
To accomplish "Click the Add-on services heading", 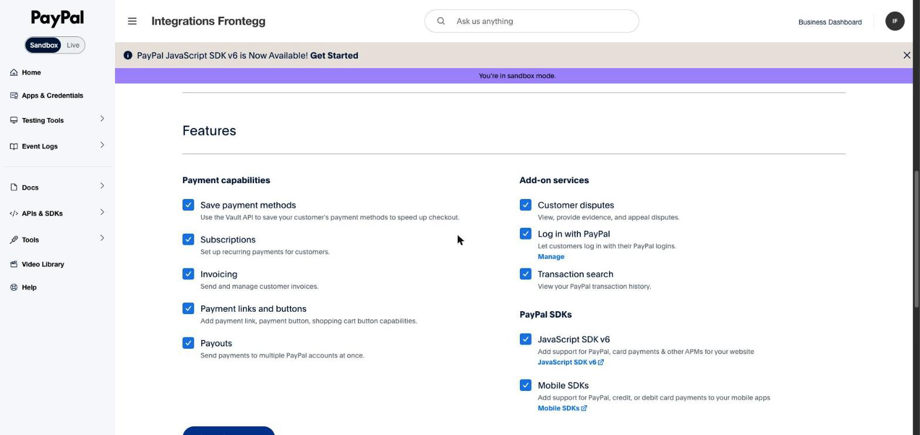I will pos(554,180).
